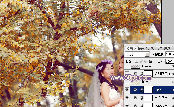The image size is (174, 107).
Task: Show the 图层 1 layer via its visibility box
Action: [127, 82]
